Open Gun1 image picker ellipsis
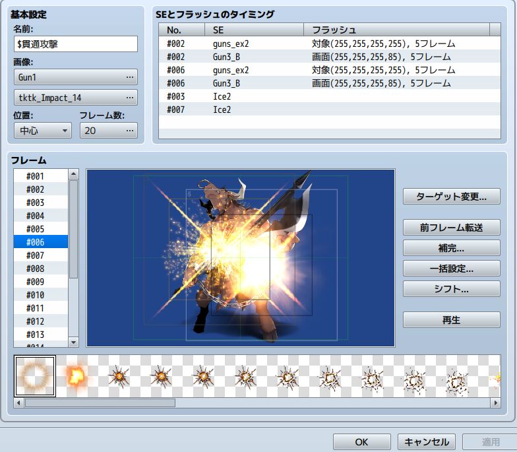This screenshot has height=452, width=517. click(130, 77)
